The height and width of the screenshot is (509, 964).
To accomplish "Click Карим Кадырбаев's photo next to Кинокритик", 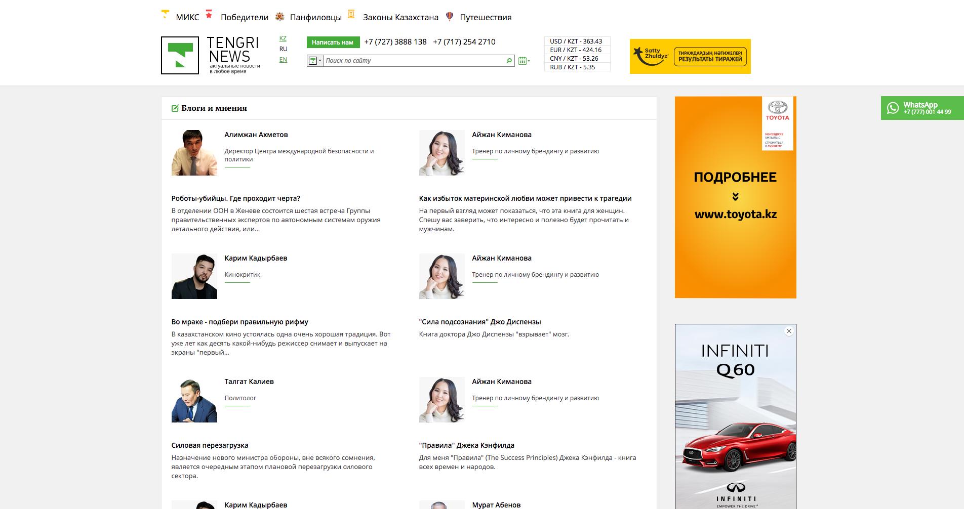I will pos(194,276).
